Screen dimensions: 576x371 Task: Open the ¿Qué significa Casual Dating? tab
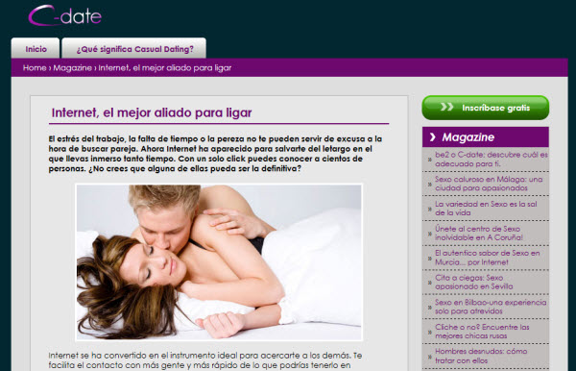click(x=134, y=48)
